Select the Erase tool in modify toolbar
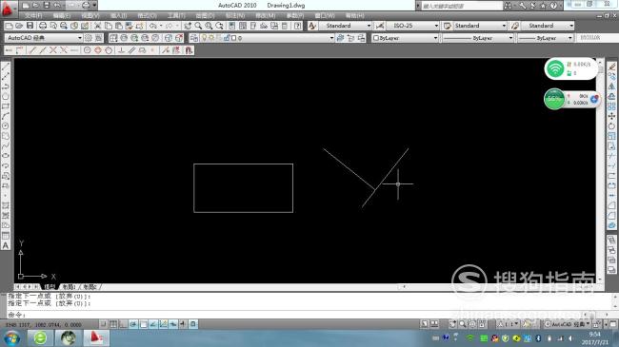 tap(612, 67)
